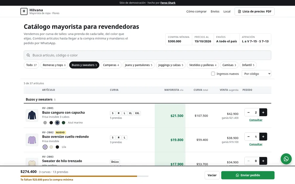This screenshot has width=295, height=184.
Task: Decrease quantity for Buzo canguro con capucha
Action: (x=248, y=112)
